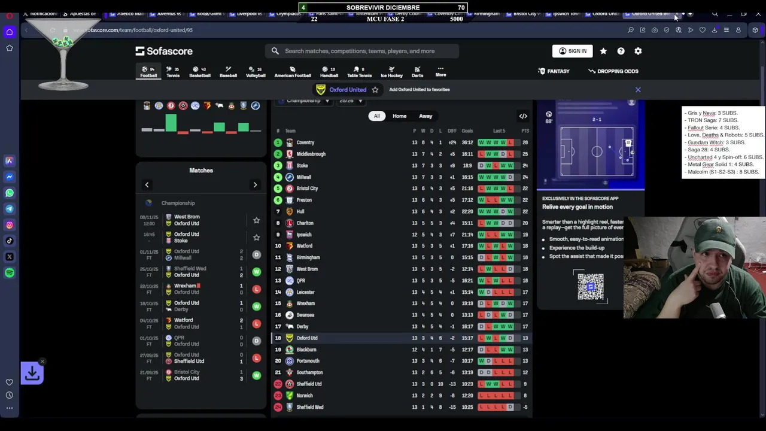Click the Last 5 column header

pos(499,131)
